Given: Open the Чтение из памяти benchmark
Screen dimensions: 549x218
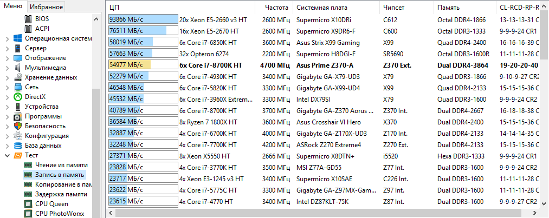Looking at the screenshot, I should tap(61, 165).
